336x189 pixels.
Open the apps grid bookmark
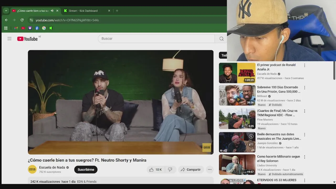click(6, 28)
